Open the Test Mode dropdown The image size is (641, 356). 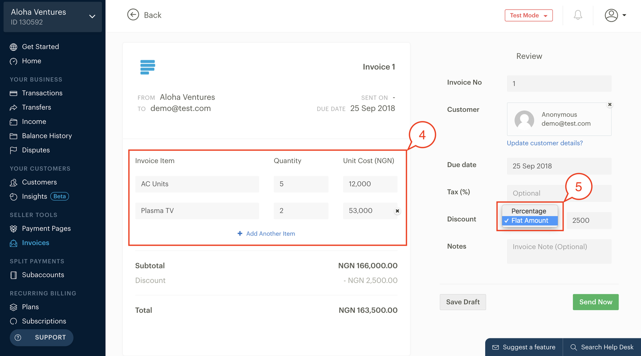point(528,15)
